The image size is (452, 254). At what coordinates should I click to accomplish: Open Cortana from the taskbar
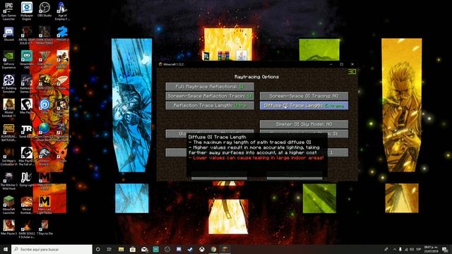point(97,249)
